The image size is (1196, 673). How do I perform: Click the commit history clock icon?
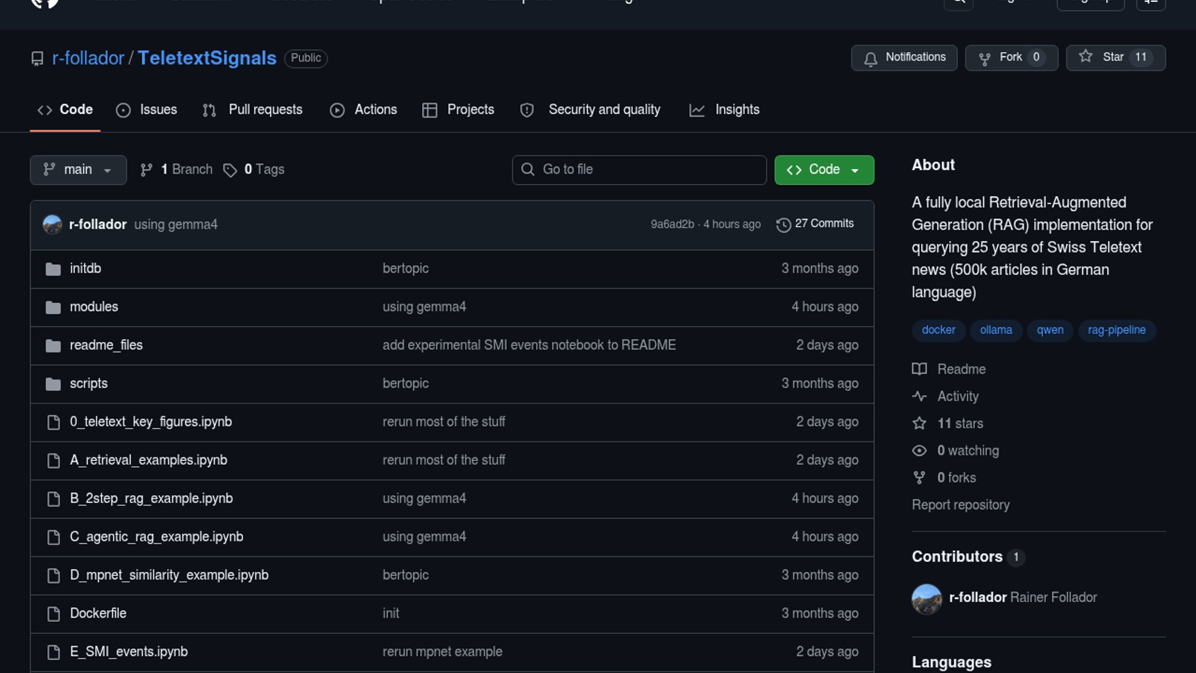click(x=783, y=224)
